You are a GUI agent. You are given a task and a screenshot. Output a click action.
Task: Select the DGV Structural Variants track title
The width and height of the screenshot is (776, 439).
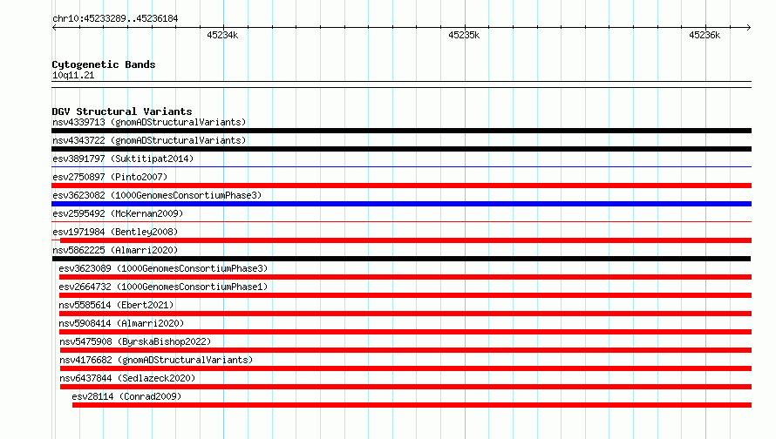(122, 111)
